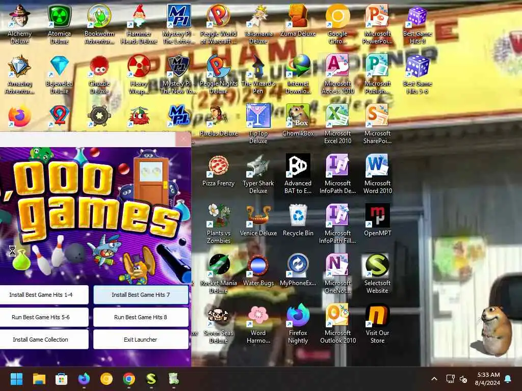Select the Microsoft Access 2010 icon
The image size is (522, 391).
point(337,74)
